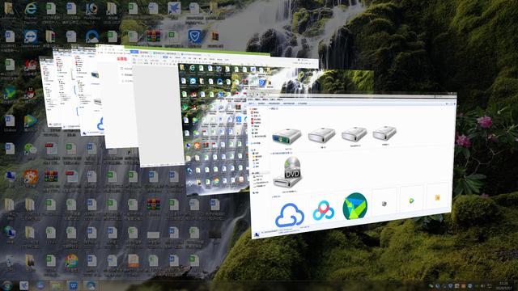The width and height of the screenshot is (518, 291).
Task: Open the blue outlined cloud icon
Action: [290, 215]
